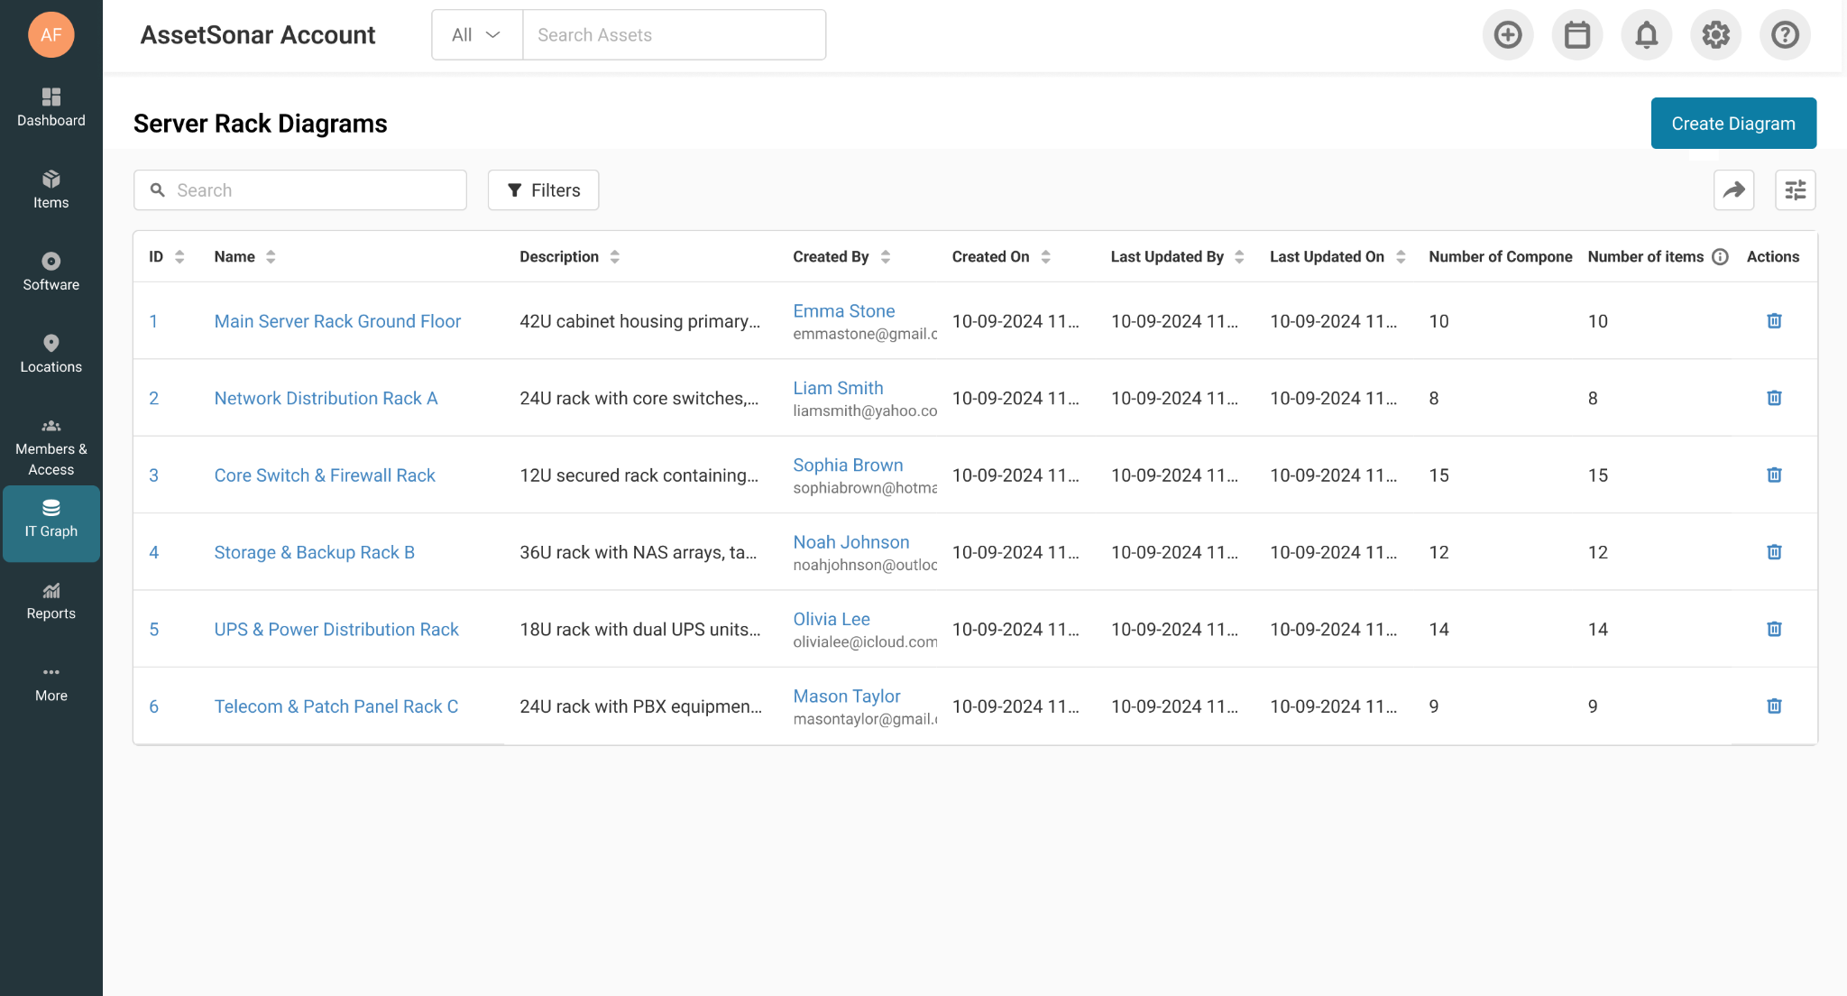Open settings gear icon

coord(1716,35)
